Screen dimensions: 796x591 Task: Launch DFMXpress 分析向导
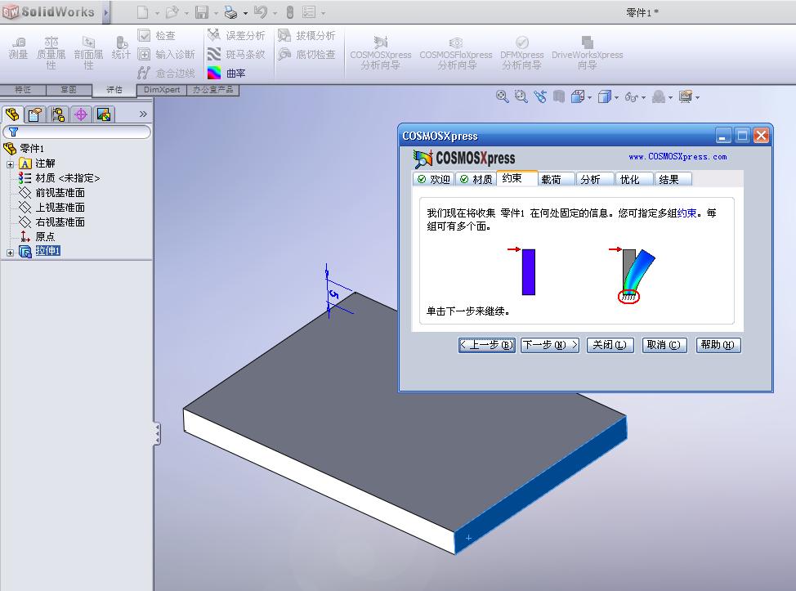(x=522, y=53)
